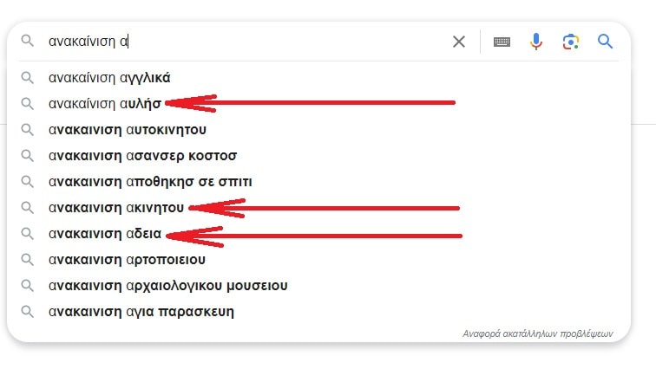
Task: Select suggestion ανακαίνιση αγγλικά
Action: click(109, 78)
